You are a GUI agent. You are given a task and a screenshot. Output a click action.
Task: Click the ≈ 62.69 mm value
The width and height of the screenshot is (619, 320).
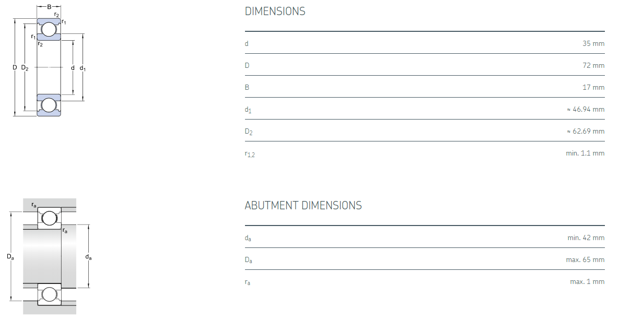click(585, 132)
